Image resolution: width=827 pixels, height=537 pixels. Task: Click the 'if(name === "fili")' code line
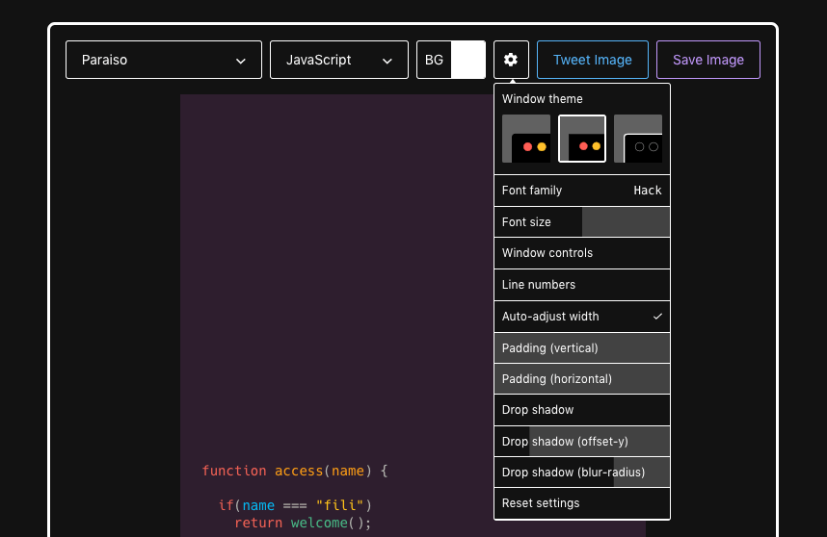[295, 505]
